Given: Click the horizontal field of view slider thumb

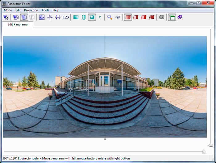Looking at the screenshot, I should (204, 152).
